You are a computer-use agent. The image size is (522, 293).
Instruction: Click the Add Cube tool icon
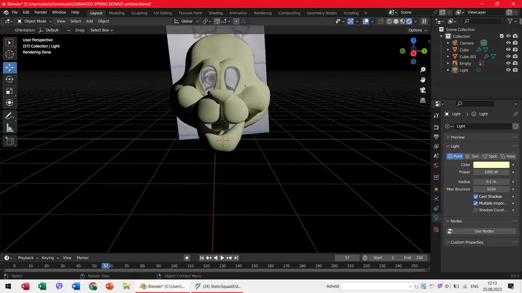[10, 141]
